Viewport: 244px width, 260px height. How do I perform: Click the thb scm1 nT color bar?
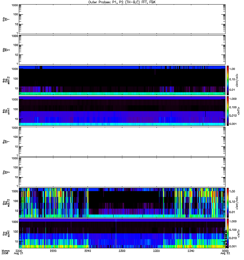(228, 111)
